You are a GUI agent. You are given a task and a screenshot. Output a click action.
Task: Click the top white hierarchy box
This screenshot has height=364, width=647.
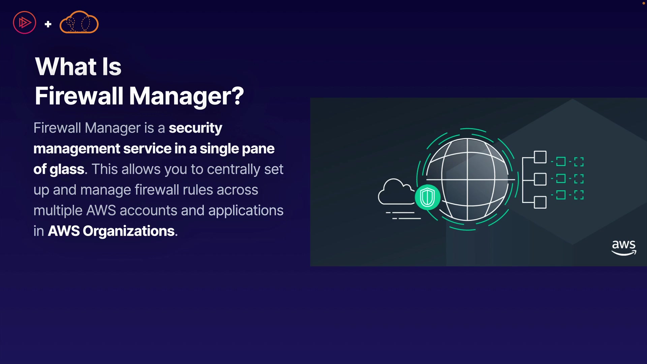click(x=540, y=157)
